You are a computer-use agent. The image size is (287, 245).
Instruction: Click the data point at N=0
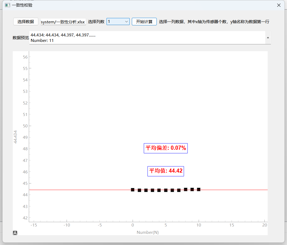click(x=133, y=190)
